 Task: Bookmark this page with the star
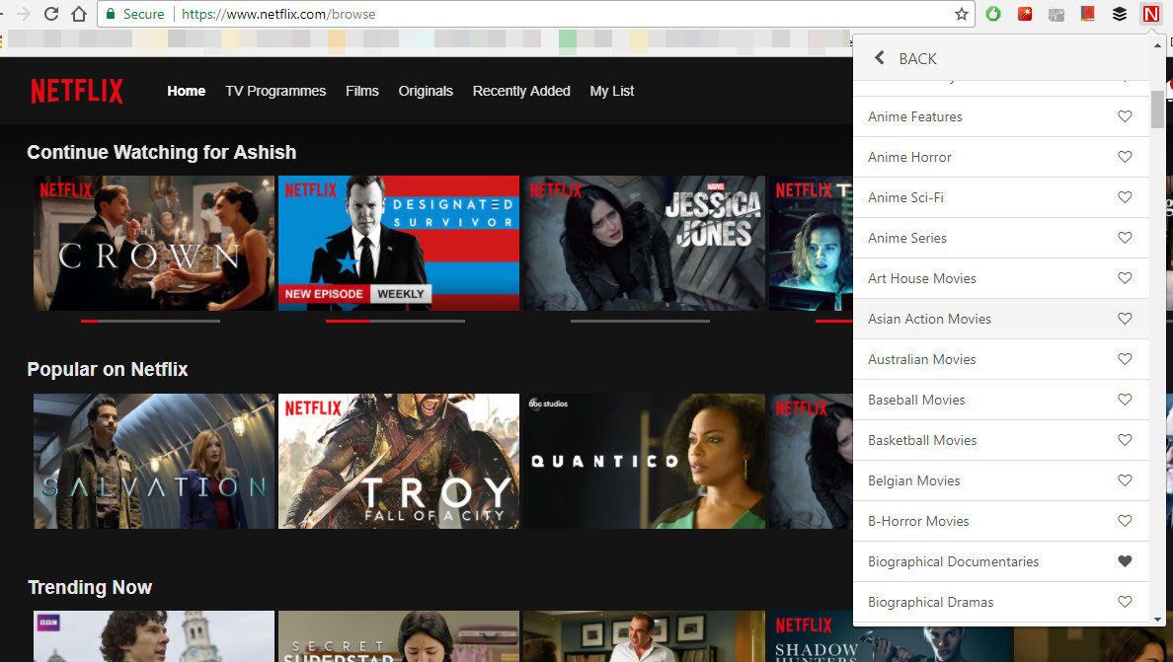pyautogui.click(x=962, y=14)
